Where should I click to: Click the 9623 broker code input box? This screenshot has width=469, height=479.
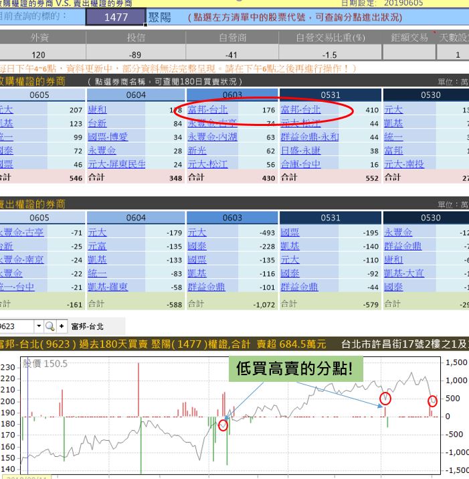point(16,326)
